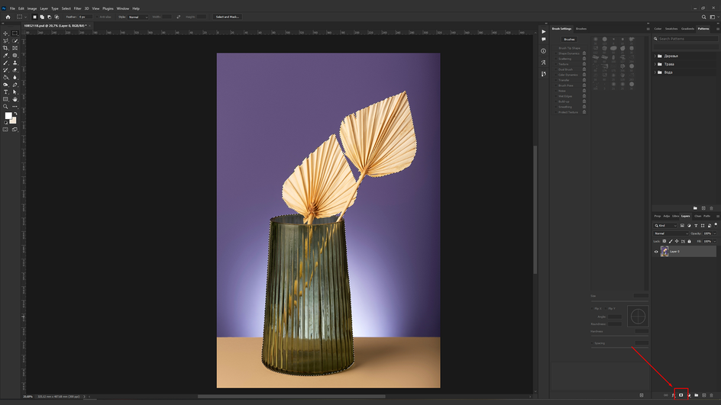
Task: Click the Search Patterns field
Action: (687, 39)
